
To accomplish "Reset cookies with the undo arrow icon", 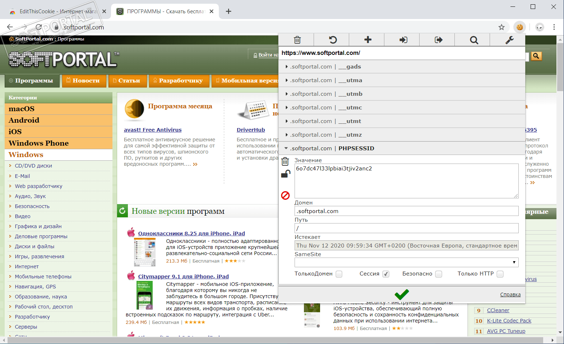I will coord(333,40).
